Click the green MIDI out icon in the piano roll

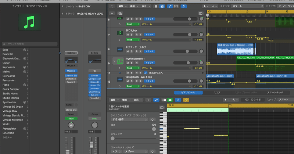click(170, 100)
